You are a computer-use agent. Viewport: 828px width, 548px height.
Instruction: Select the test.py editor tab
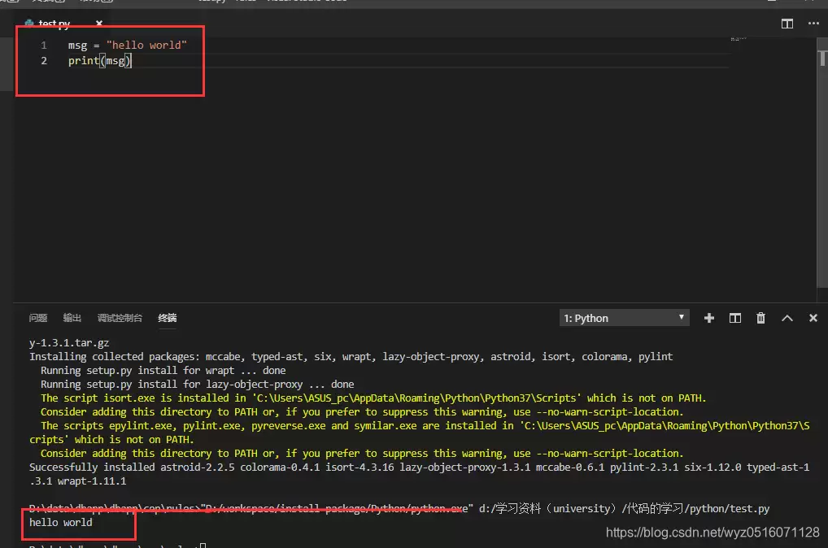click(x=54, y=24)
